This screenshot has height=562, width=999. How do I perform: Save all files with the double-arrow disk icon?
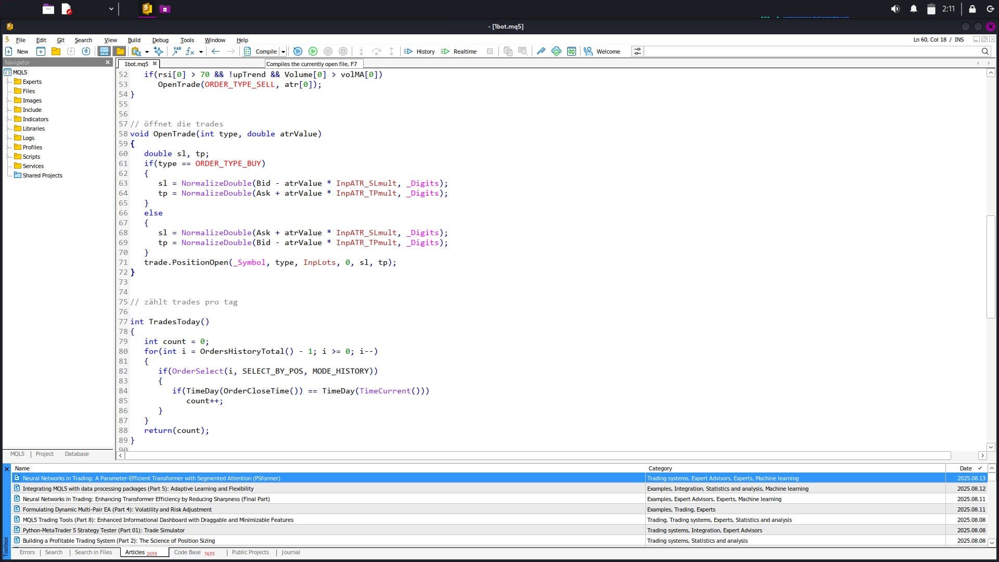86,51
